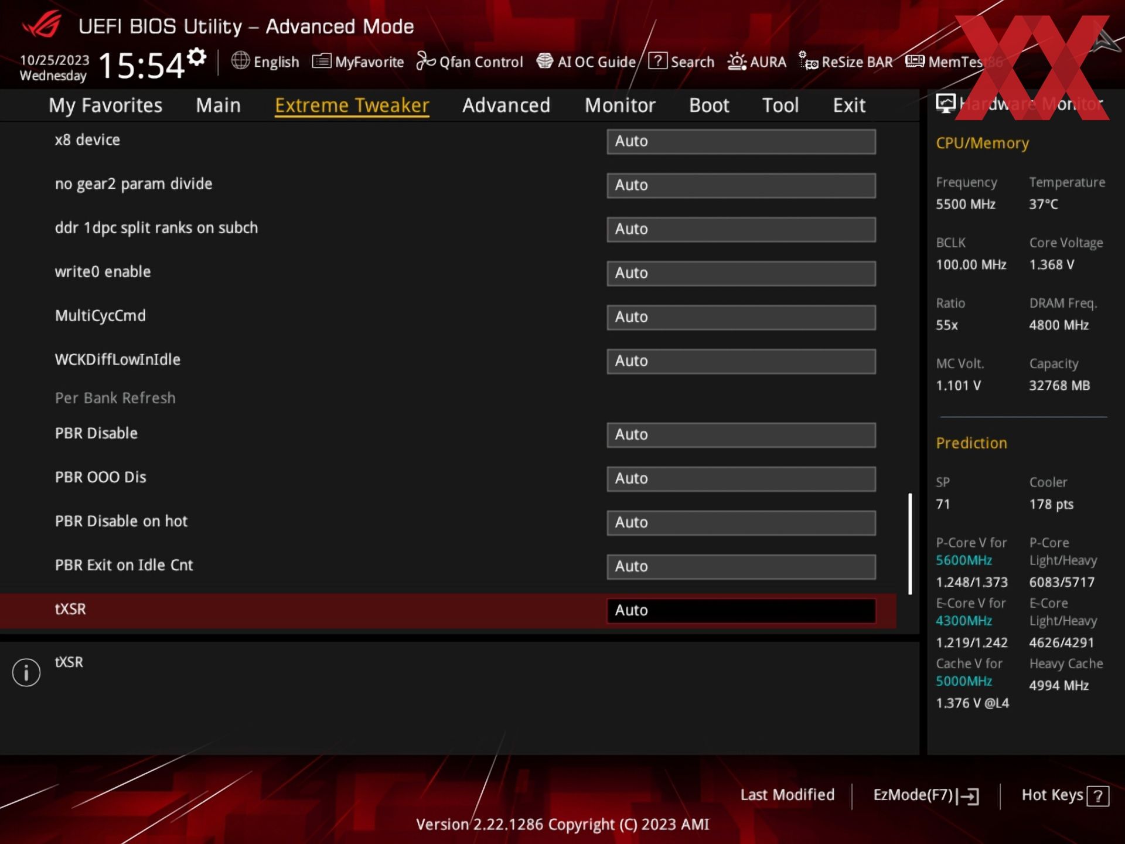Select WCKDiffLowInIdle label

tap(117, 360)
